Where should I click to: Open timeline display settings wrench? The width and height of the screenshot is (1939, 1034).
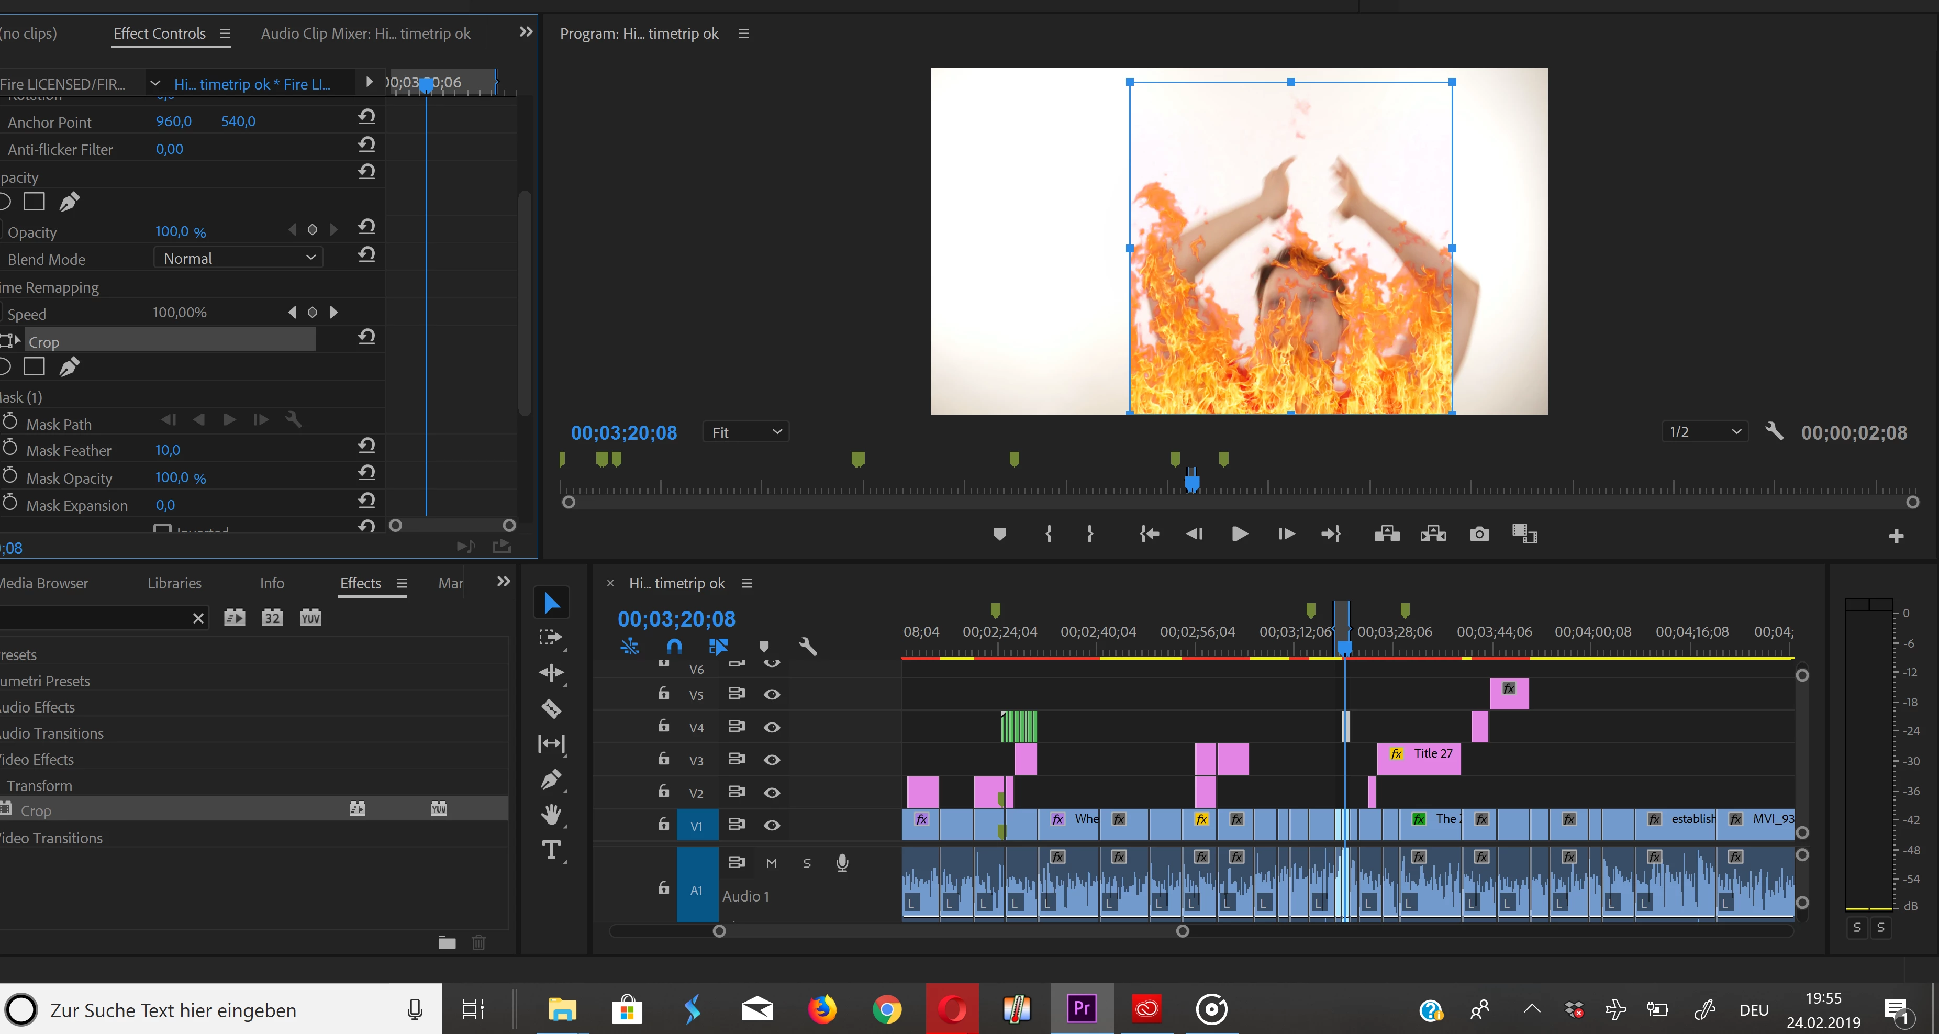pos(807,646)
